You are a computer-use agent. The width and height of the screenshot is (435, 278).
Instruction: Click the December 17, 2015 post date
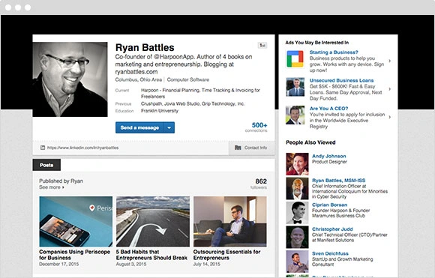pos(58,265)
